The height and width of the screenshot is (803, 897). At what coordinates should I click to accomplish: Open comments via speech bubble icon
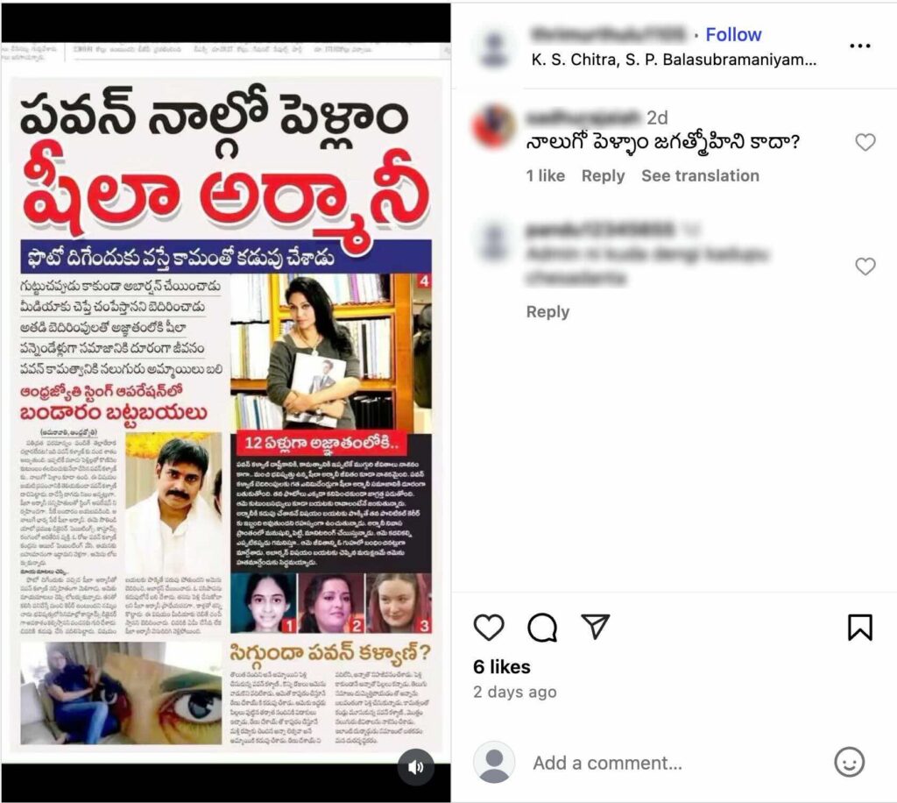(x=541, y=628)
